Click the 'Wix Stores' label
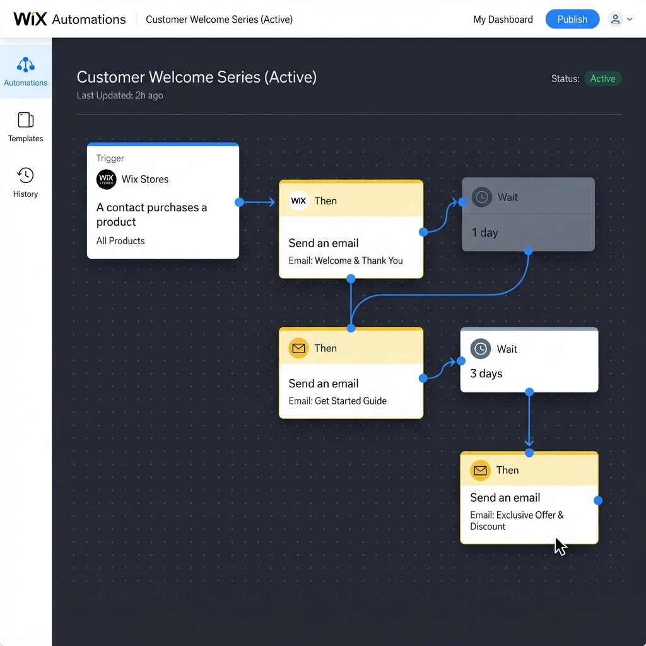This screenshot has width=646, height=646. (x=145, y=179)
